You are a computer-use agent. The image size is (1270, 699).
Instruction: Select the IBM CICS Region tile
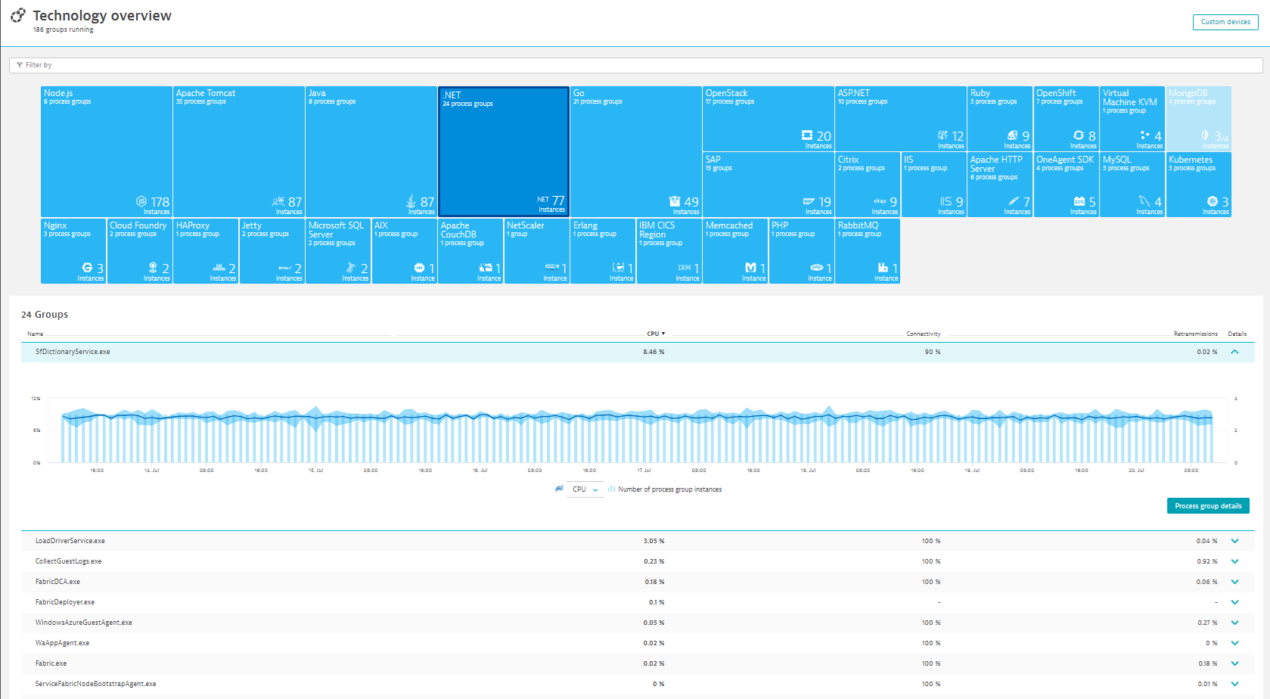point(669,251)
